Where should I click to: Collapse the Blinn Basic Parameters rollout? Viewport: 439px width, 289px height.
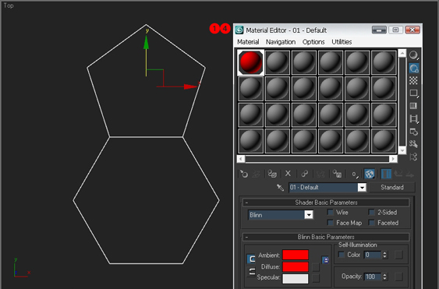click(326, 237)
